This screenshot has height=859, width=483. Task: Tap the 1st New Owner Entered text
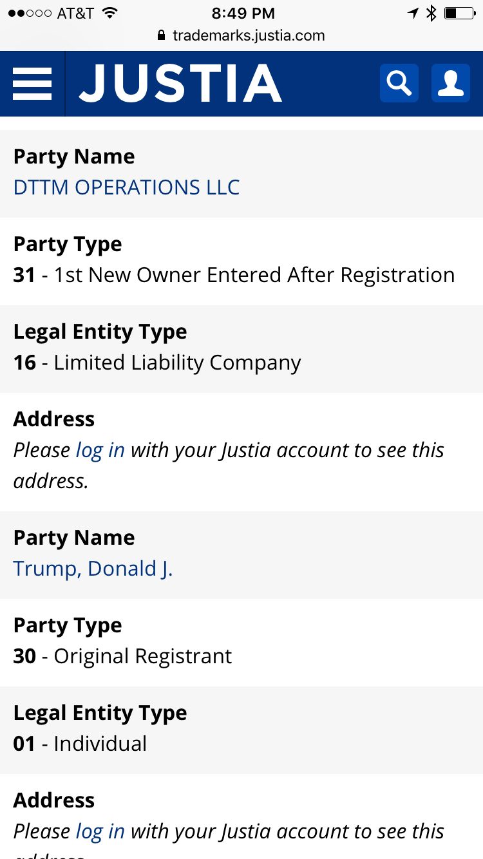point(254,275)
